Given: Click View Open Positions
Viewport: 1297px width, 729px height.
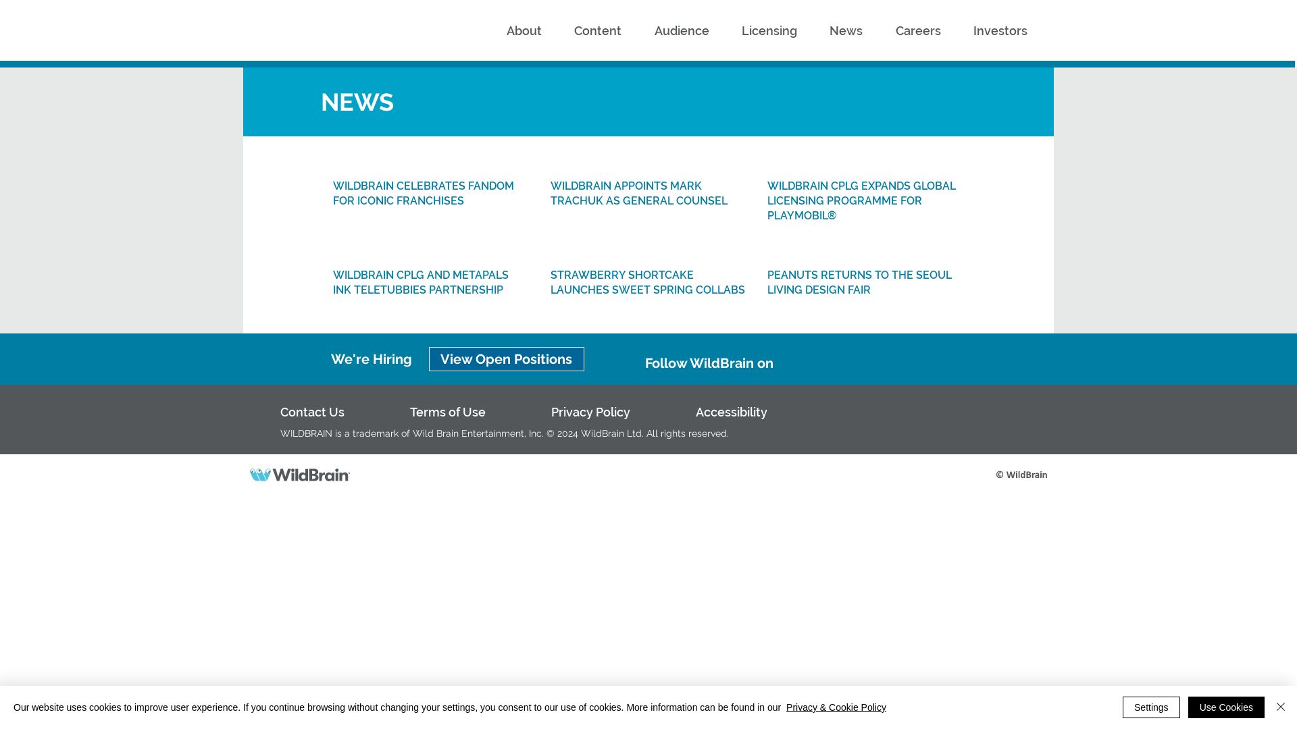Looking at the screenshot, I should [x=506, y=358].
